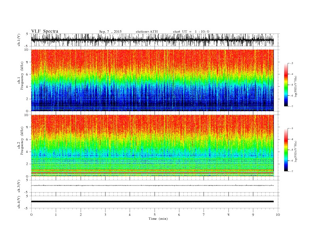Image resolution: width=313 pixels, height=241 pixels.
Task: Click the lower PSD color scale bar
Action: [286, 150]
